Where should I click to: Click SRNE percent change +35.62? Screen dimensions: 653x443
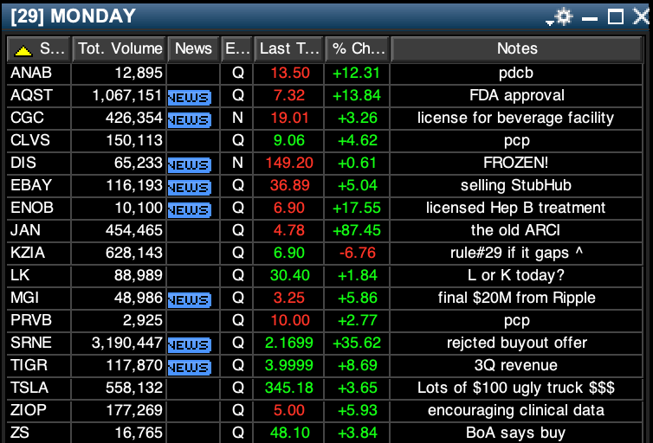tap(357, 343)
